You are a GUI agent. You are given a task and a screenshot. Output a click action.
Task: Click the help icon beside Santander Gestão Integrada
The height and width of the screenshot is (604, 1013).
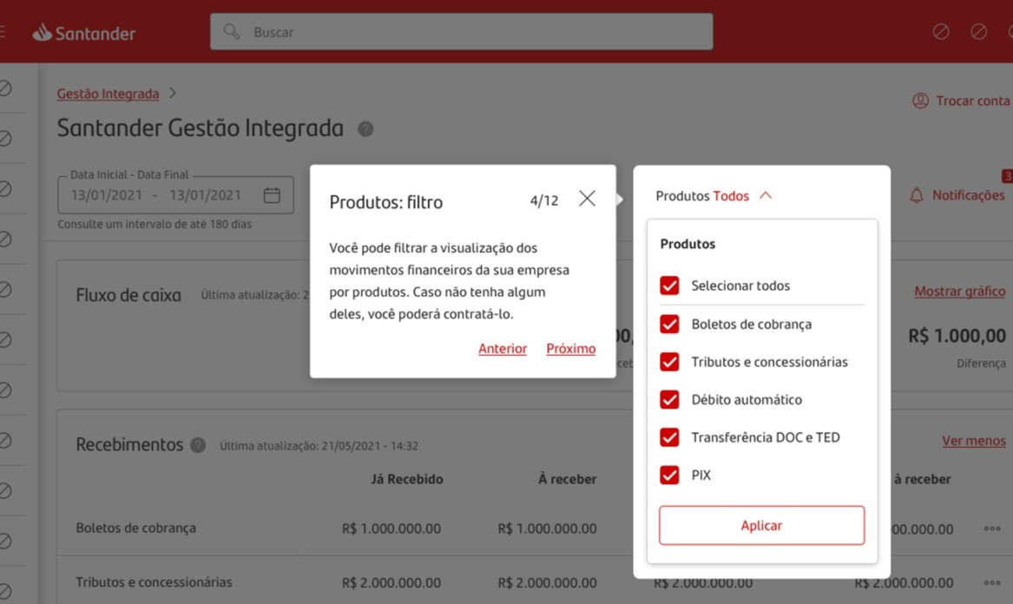point(365,129)
